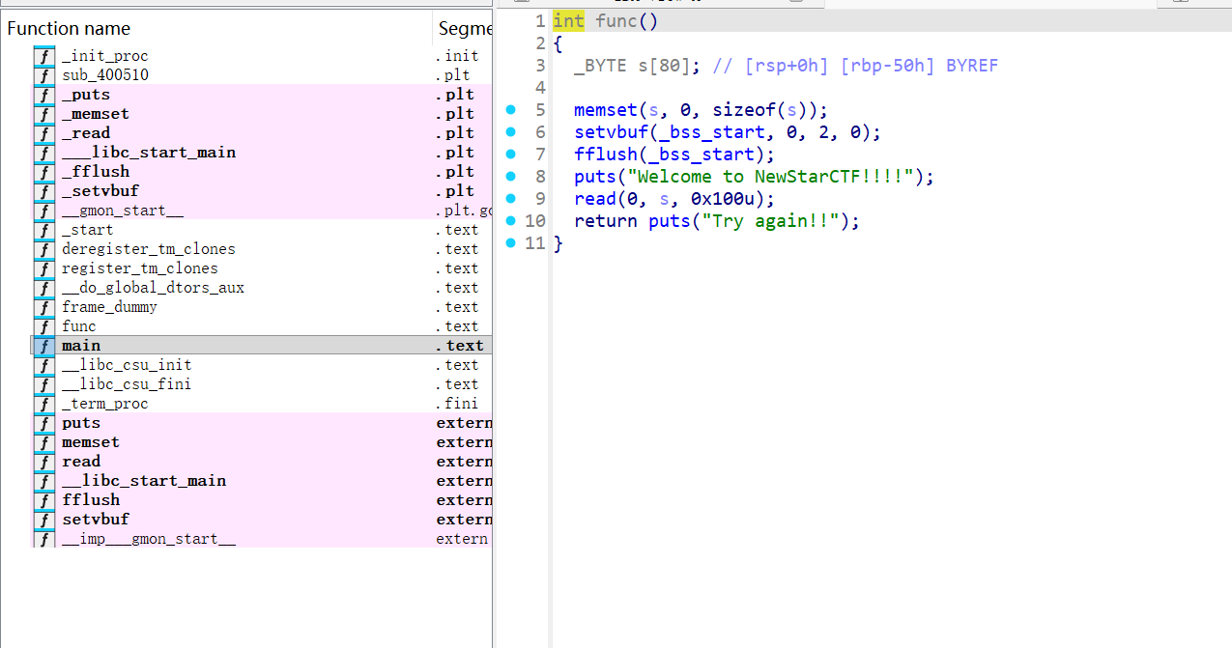This screenshot has width=1232, height=648.
Task: Toggle breakpoint dot on line 7
Action: [x=511, y=155]
